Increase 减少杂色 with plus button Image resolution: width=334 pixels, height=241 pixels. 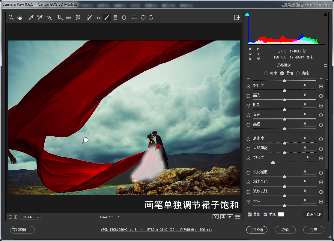click(321, 183)
